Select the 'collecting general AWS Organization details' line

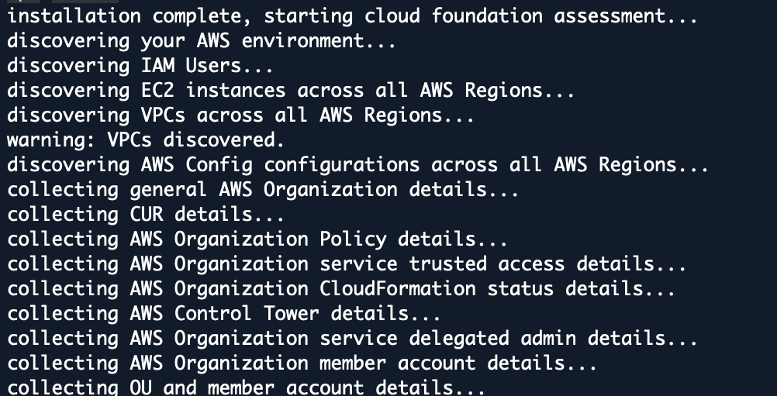[x=263, y=190]
